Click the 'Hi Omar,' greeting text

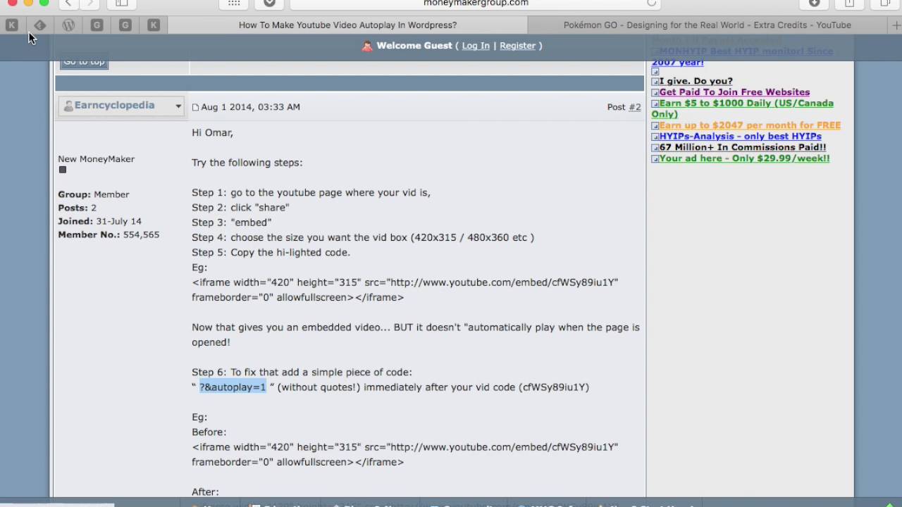(x=212, y=132)
